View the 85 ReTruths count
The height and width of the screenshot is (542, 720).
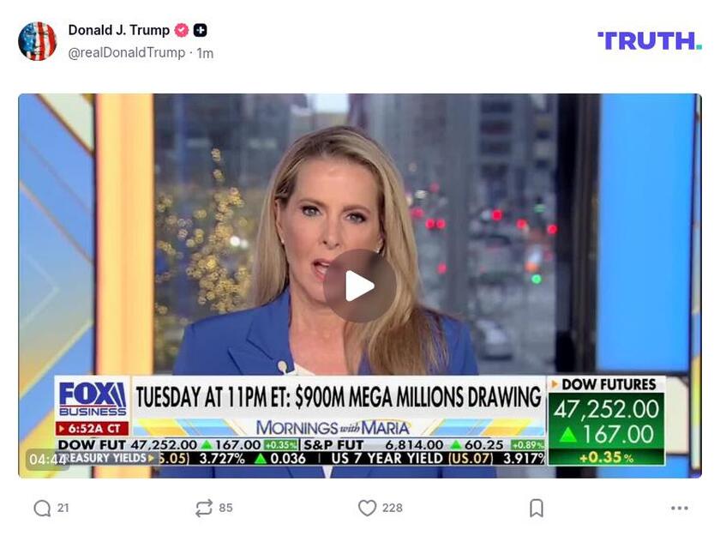pyautogui.click(x=225, y=508)
